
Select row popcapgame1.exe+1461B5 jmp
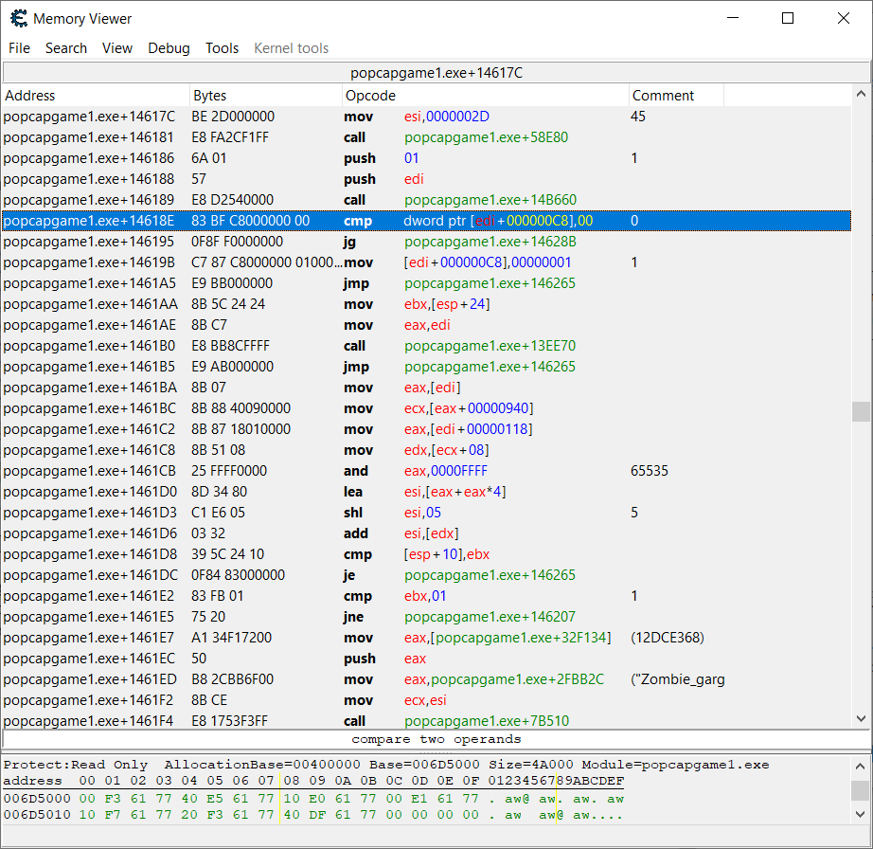tap(426, 367)
